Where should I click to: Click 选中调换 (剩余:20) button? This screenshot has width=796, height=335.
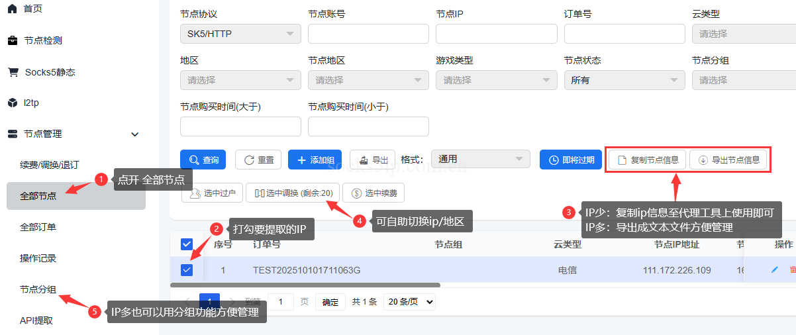[x=293, y=193]
